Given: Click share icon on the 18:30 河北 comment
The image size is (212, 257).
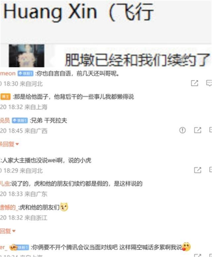Looking at the screenshot, I should [x=194, y=83].
